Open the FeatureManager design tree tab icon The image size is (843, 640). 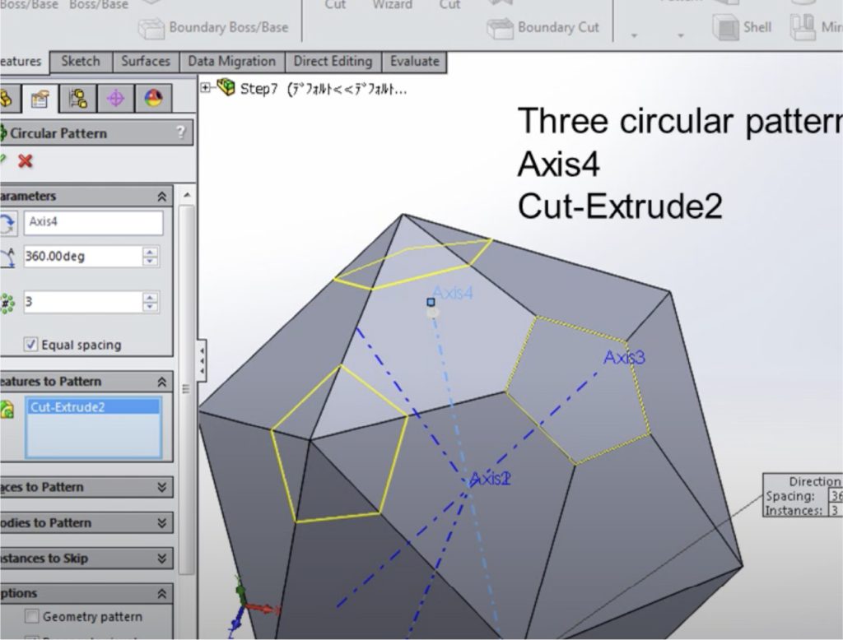tap(7, 99)
